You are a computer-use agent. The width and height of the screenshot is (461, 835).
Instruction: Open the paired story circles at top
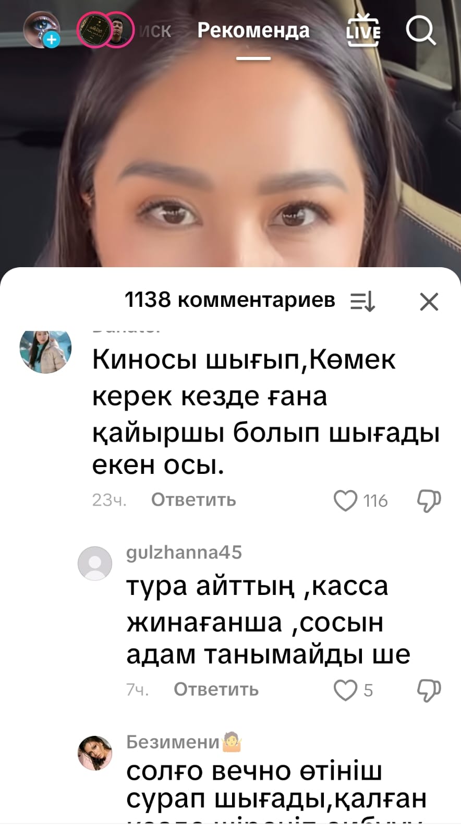[x=105, y=30]
